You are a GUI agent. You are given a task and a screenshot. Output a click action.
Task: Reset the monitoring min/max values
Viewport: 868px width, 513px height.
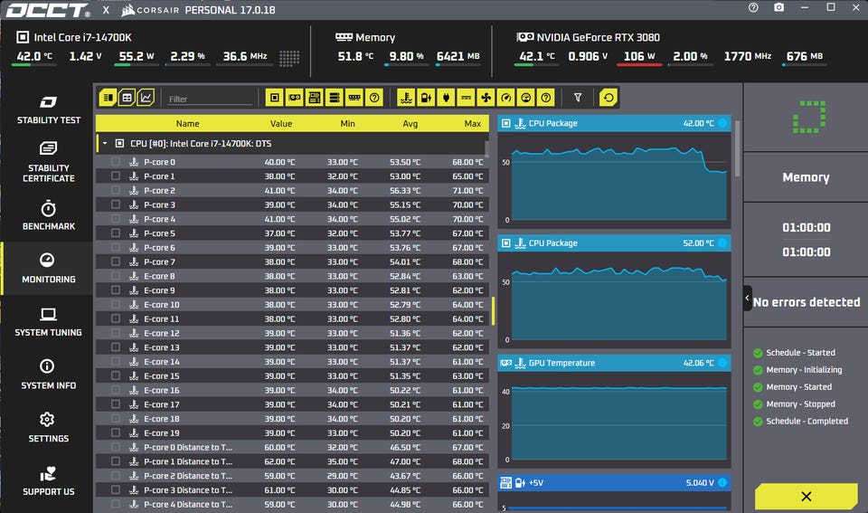click(609, 98)
